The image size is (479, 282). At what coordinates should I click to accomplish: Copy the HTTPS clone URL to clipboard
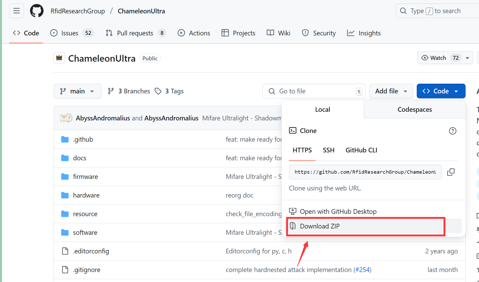click(x=451, y=172)
